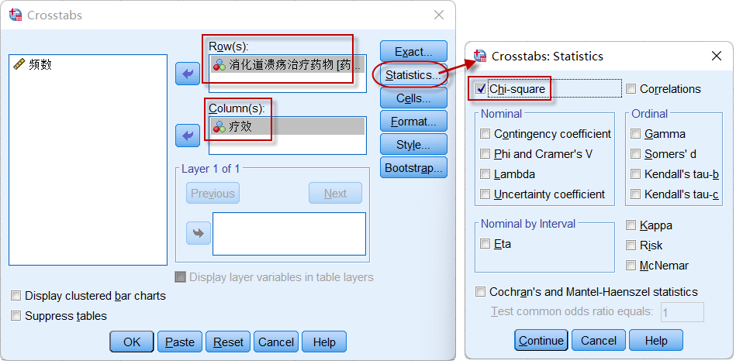This screenshot has height=364, width=736.
Task: Click the OK button in Crosstabs
Action: (132, 342)
